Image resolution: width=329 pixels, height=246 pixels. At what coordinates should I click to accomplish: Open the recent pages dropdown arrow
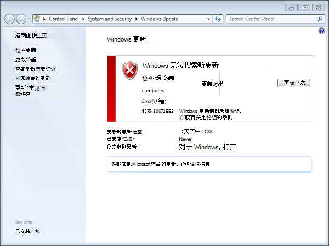(x=29, y=19)
